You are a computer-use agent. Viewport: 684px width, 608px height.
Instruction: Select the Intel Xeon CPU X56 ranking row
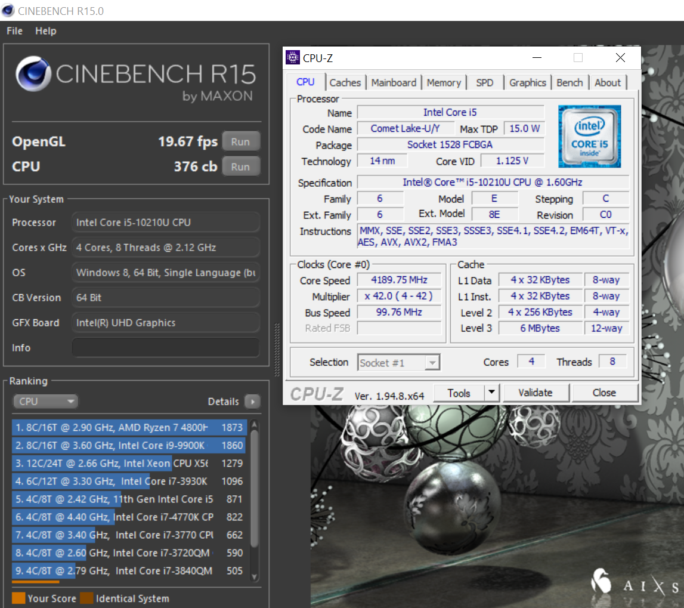[x=129, y=463]
